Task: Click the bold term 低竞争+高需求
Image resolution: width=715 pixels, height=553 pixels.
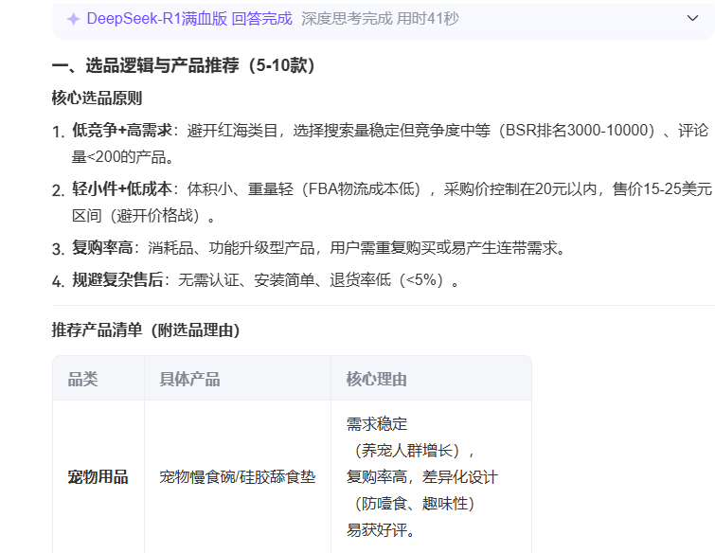Action: 122,131
